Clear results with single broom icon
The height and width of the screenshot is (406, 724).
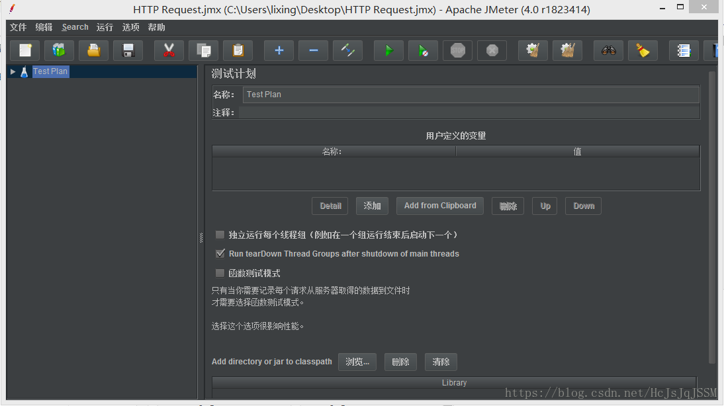coord(533,50)
